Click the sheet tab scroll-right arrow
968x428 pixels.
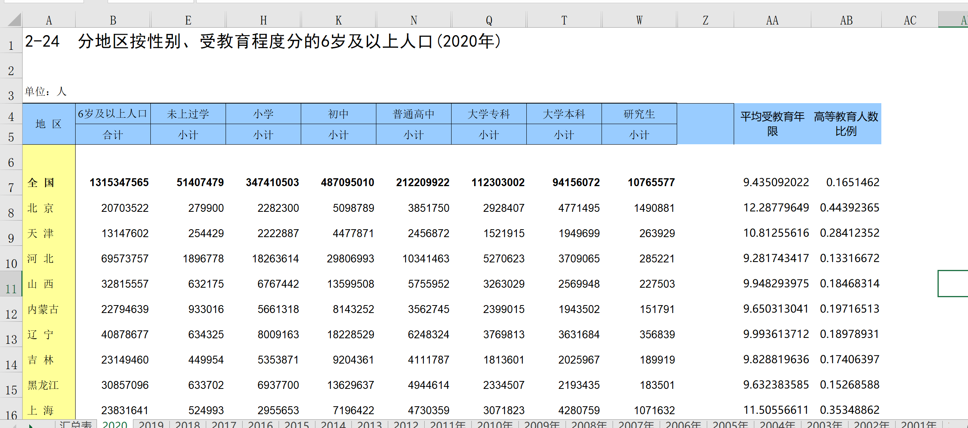30,426
